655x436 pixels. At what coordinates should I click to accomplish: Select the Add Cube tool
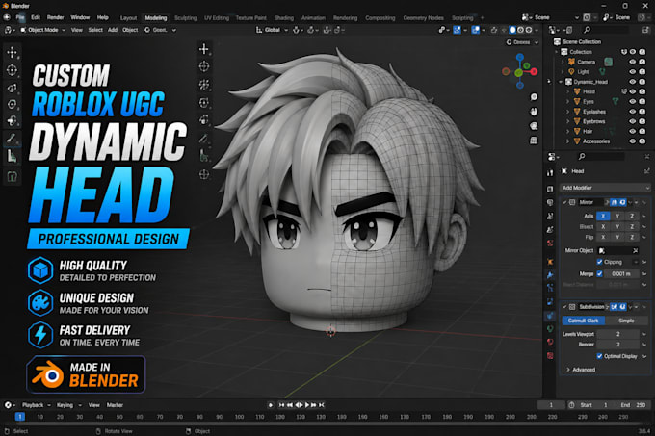coord(13,176)
